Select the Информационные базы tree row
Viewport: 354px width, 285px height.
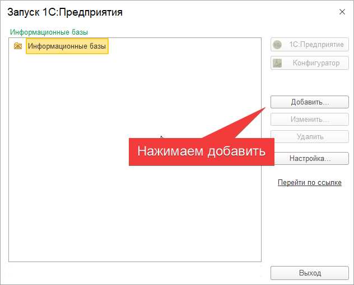point(67,46)
